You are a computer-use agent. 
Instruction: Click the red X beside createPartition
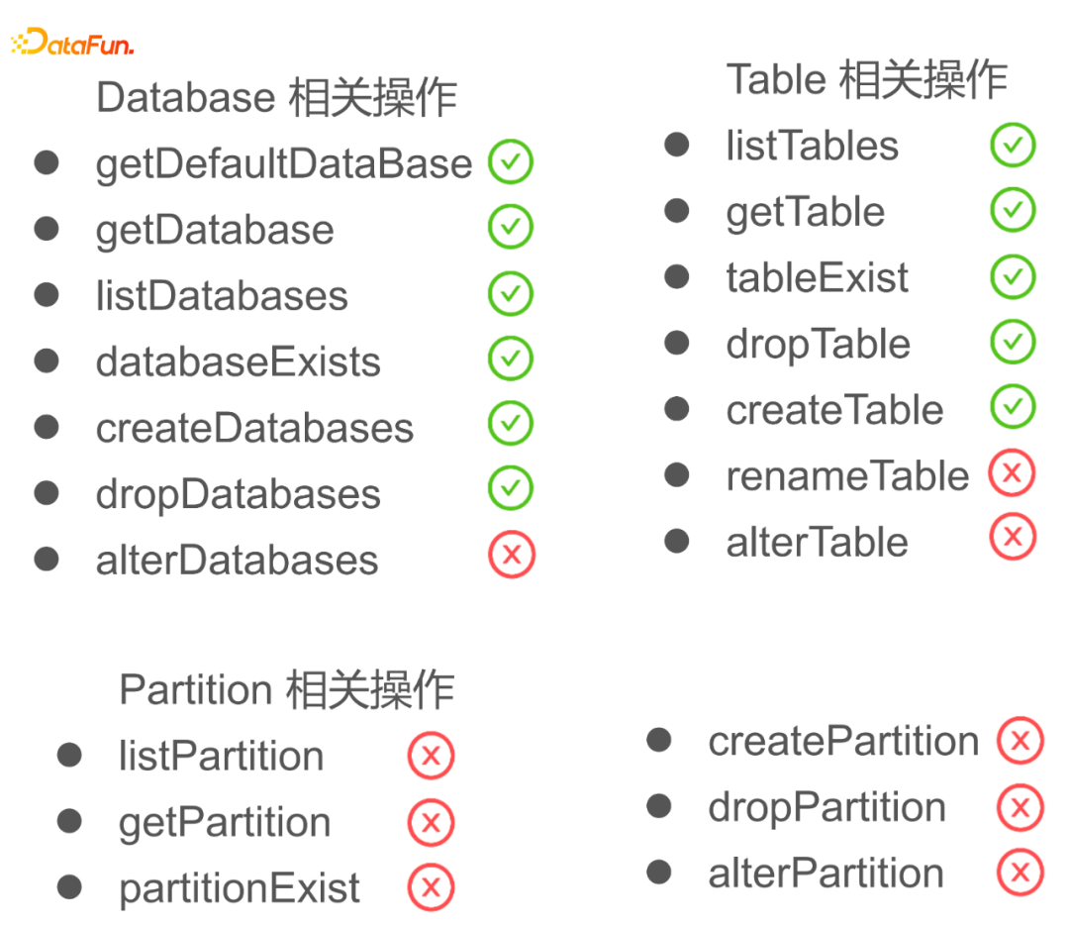click(1020, 741)
